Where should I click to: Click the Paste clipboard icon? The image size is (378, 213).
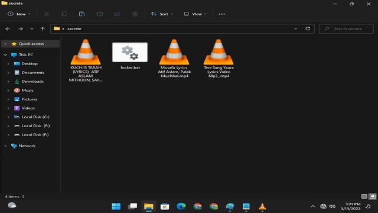click(82, 14)
